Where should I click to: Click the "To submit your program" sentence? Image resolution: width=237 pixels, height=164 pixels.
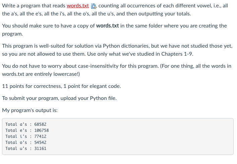pyautogui.click(x=59, y=98)
